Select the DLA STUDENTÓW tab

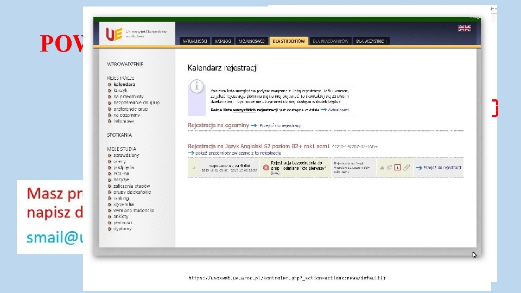(x=289, y=41)
